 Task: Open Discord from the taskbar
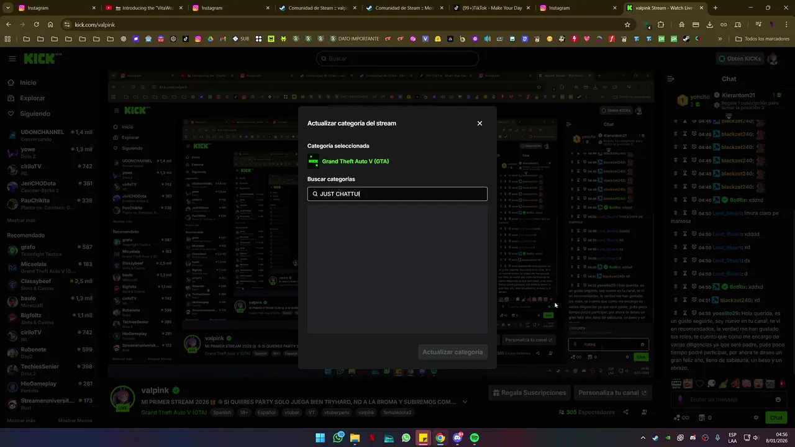click(x=457, y=438)
